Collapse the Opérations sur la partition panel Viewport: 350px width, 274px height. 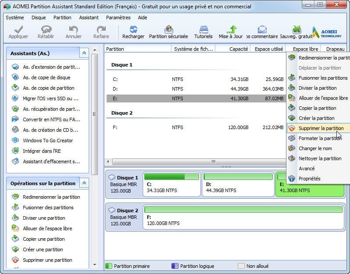(84, 183)
